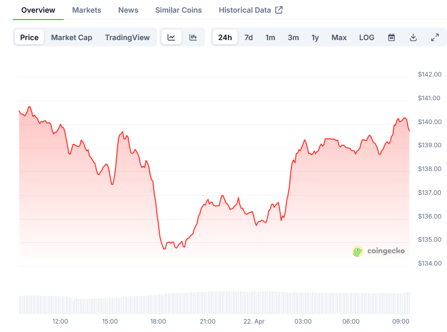The image size is (447, 332).
Task: Select the Price chart mode
Action: (x=30, y=37)
